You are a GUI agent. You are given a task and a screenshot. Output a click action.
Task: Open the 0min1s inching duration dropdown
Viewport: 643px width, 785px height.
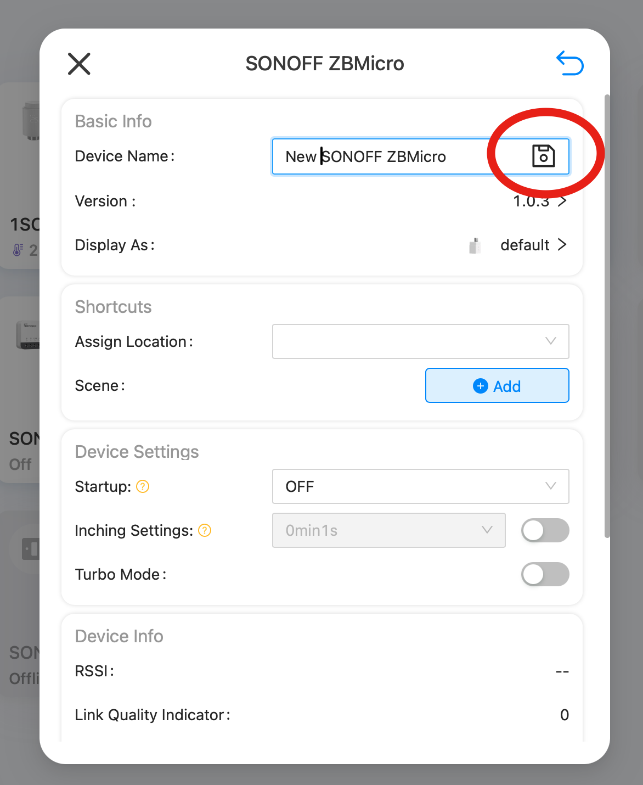coord(388,530)
